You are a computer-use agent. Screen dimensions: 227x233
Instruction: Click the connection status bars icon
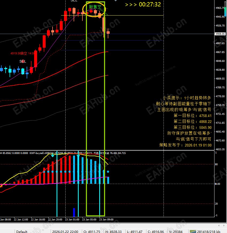tap(193, 231)
